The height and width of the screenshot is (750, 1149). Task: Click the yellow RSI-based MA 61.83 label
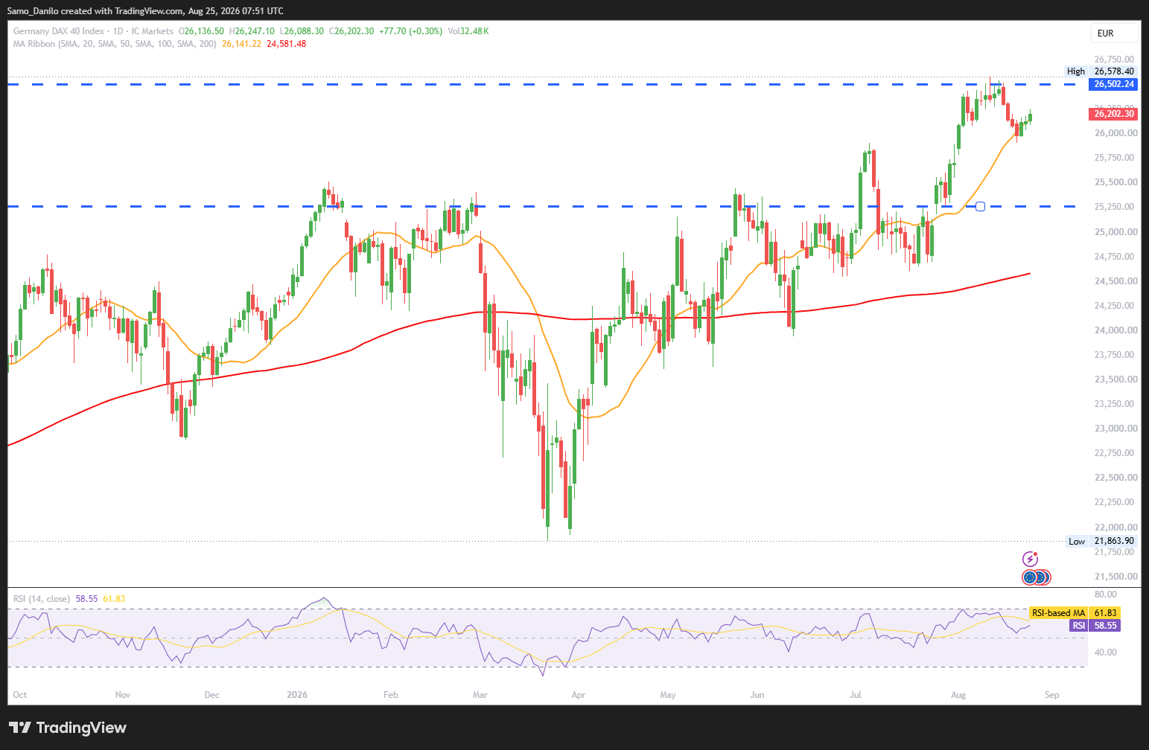[1075, 613]
